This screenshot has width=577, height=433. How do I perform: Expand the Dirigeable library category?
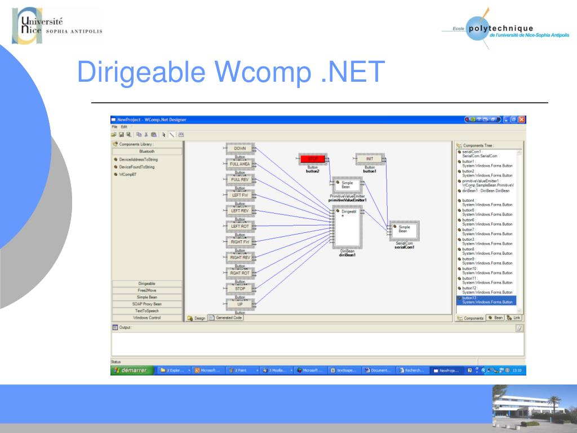point(147,284)
